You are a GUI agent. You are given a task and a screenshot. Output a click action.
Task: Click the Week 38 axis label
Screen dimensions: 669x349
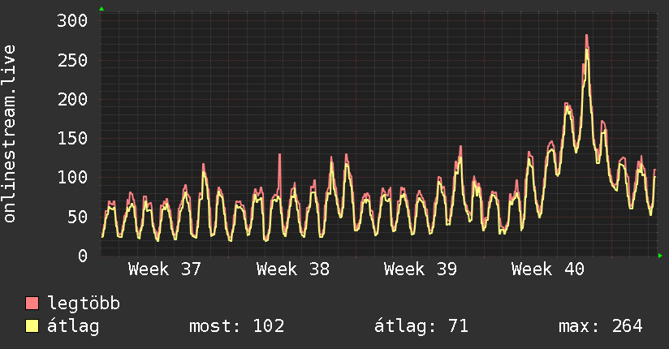(x=292, y=269)
